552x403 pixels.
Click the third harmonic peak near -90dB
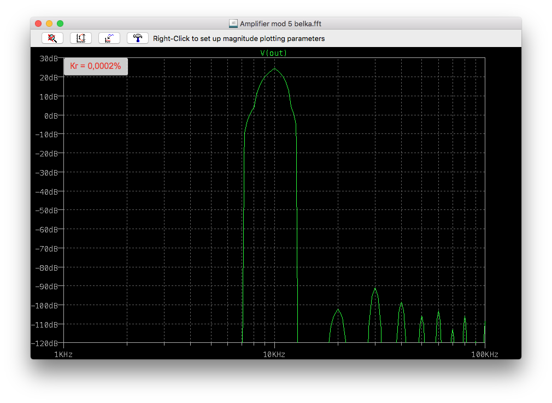coord(375,289)
